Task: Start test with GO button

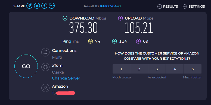Action: (26, 66)
